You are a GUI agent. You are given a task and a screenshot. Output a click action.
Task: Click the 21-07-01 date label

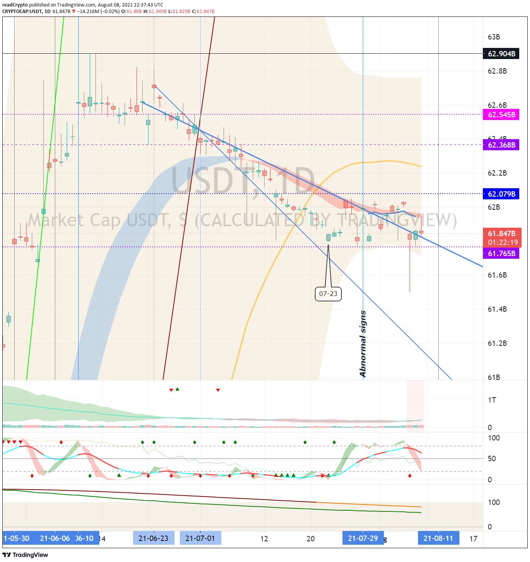pos(200,538)
